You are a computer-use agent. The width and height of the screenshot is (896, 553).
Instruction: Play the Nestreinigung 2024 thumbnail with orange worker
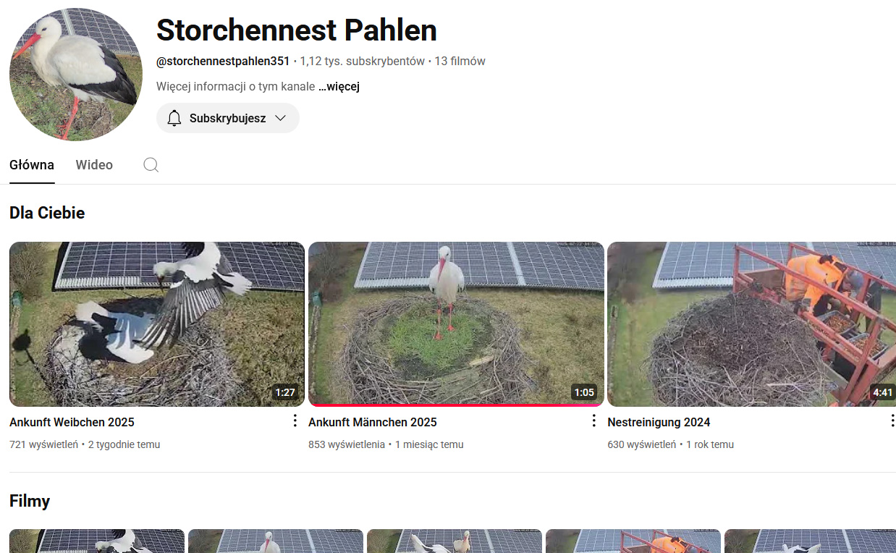point(751,324)
